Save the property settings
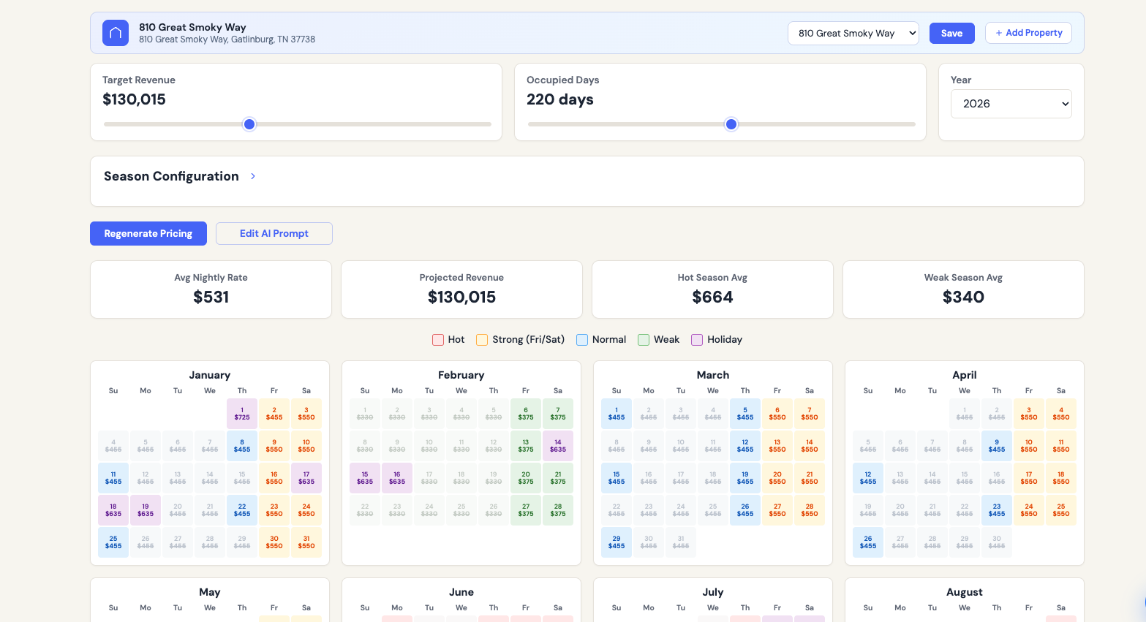 tap(951, 33)
